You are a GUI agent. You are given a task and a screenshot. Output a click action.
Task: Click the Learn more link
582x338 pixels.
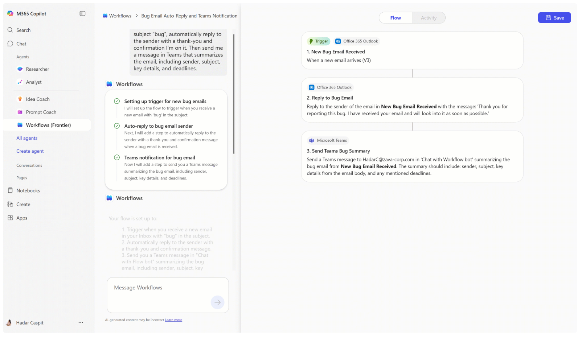173,320
